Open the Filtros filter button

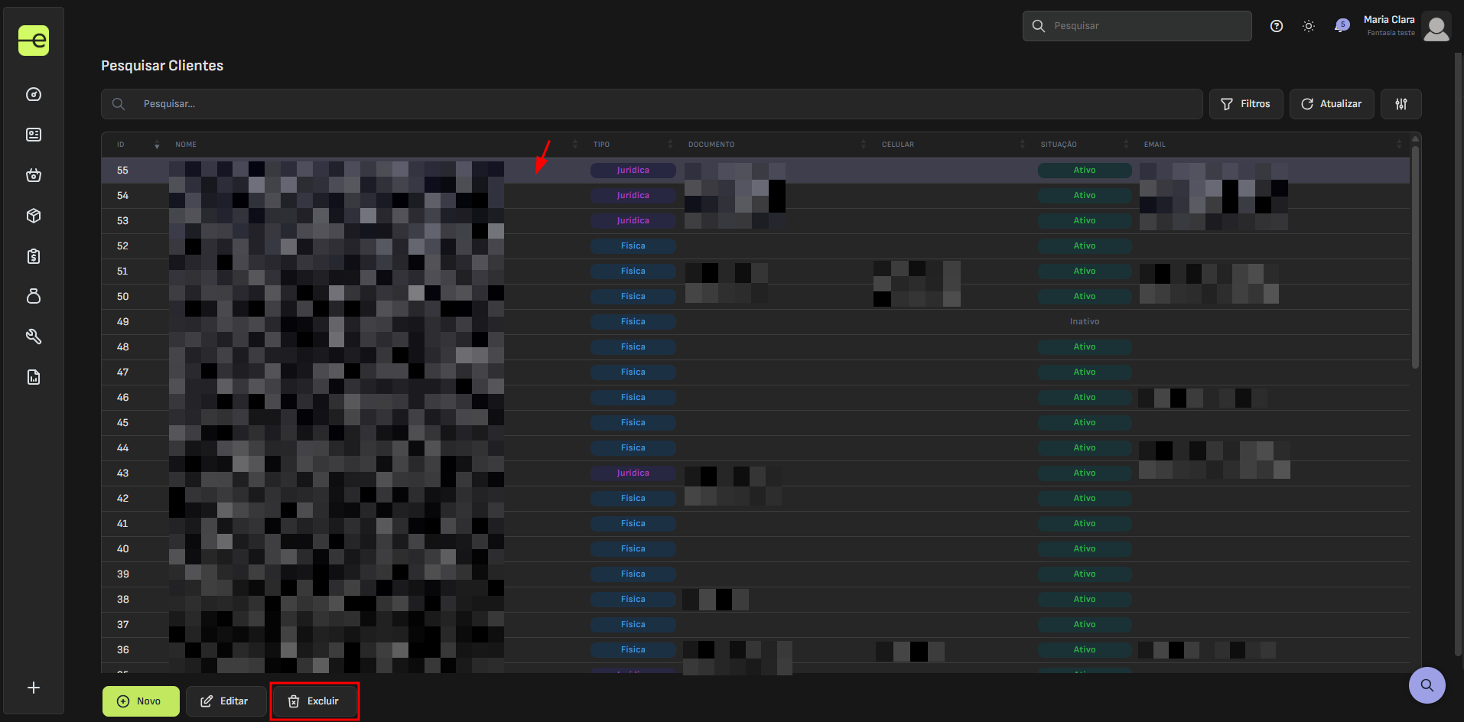click(x=1246, y=104)
